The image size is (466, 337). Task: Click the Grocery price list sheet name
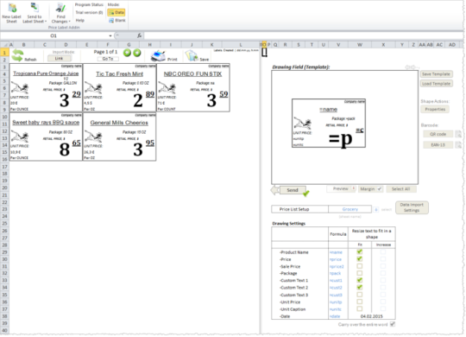pyautogui.click(x=349, y=209)
